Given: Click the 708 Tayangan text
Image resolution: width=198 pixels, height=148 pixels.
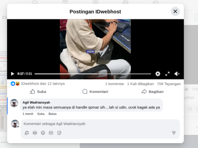Looking at the screenshot, I should pyautogui.click(x=169, y=84).
